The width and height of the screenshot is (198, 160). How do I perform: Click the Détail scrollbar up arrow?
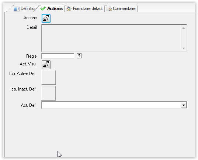pyautogui.click(x=184, y=28)
